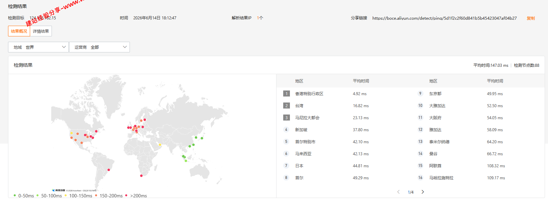Toggle the 100-150ms yellow legend item

click(78, 196)
